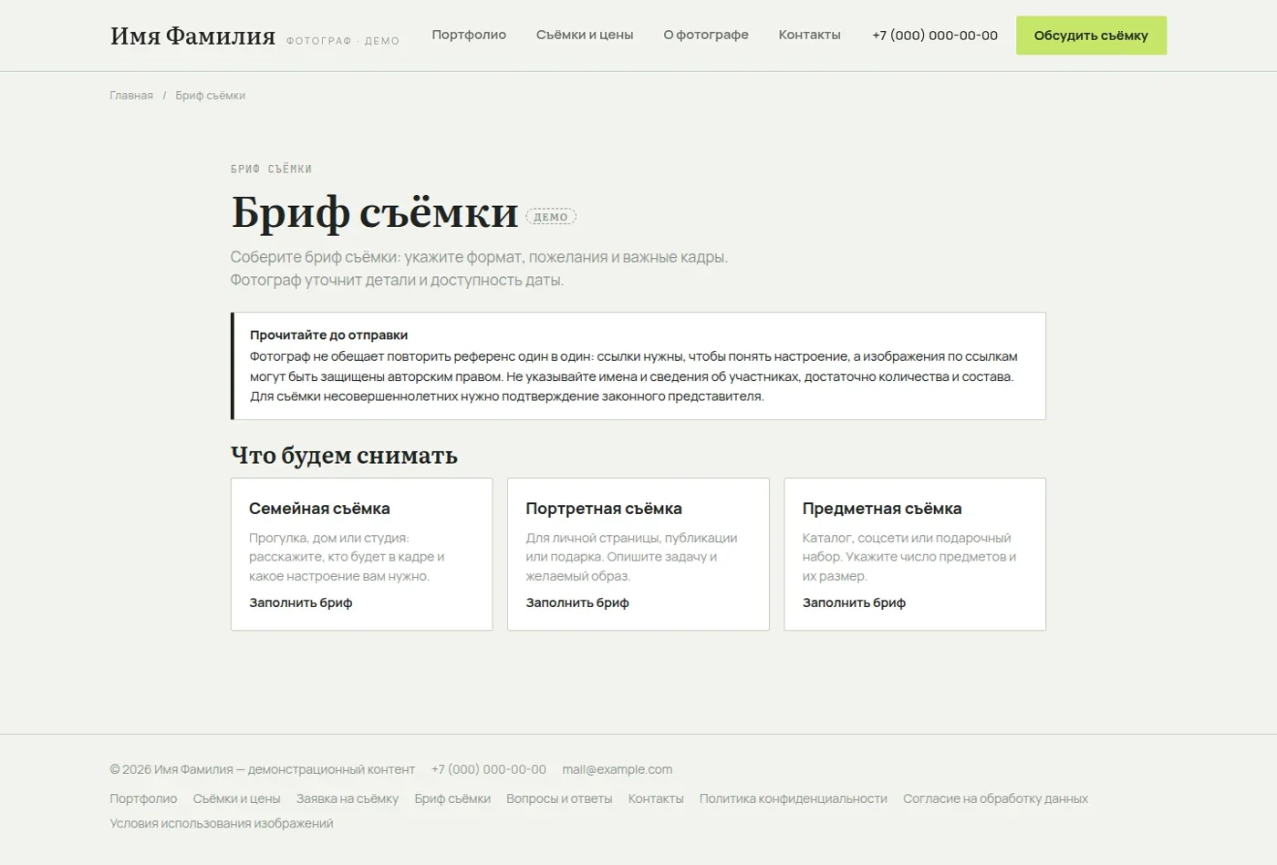Open the Вопросы и ответы footer link
The image size is (1277, 865).
[x=559, y=798]
